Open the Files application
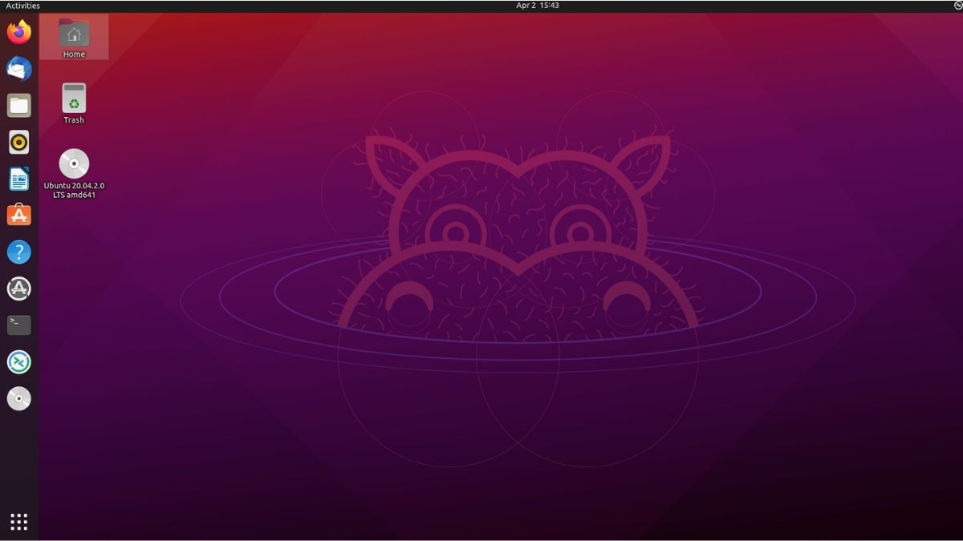The width and height of the screenshot is (963, 541). (x=18, y=106)
